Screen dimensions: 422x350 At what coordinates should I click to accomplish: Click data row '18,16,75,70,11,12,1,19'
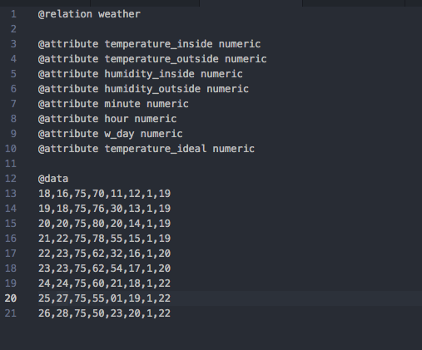(104, 194)
